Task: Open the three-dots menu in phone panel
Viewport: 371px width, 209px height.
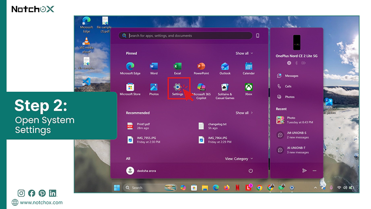Action: [x=314, y=171]
